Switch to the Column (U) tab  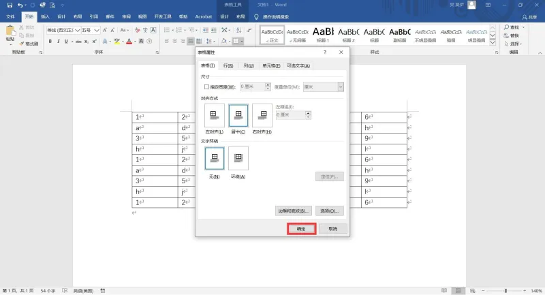[x=249, y=65]
